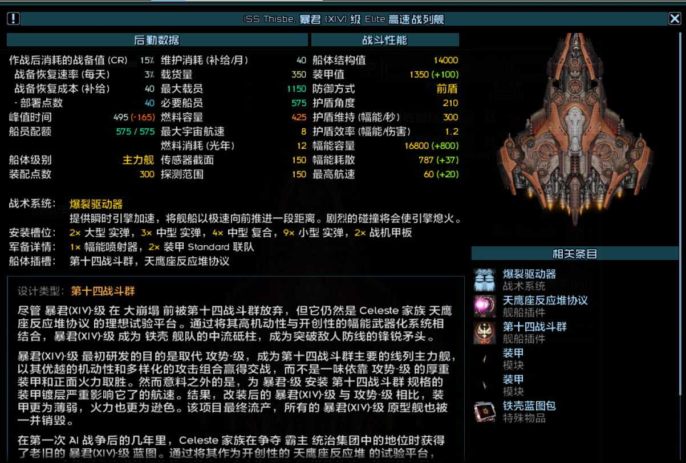Click the exclamation mark icon in title bar
686x463 pixels.
click(x=13, y=19)
